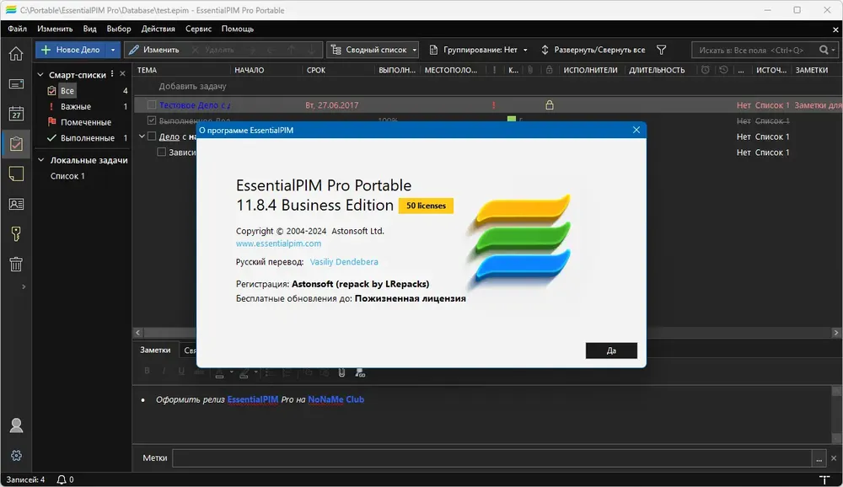Open the Mail module icon
Screen dimensions: 843x487
16,84
